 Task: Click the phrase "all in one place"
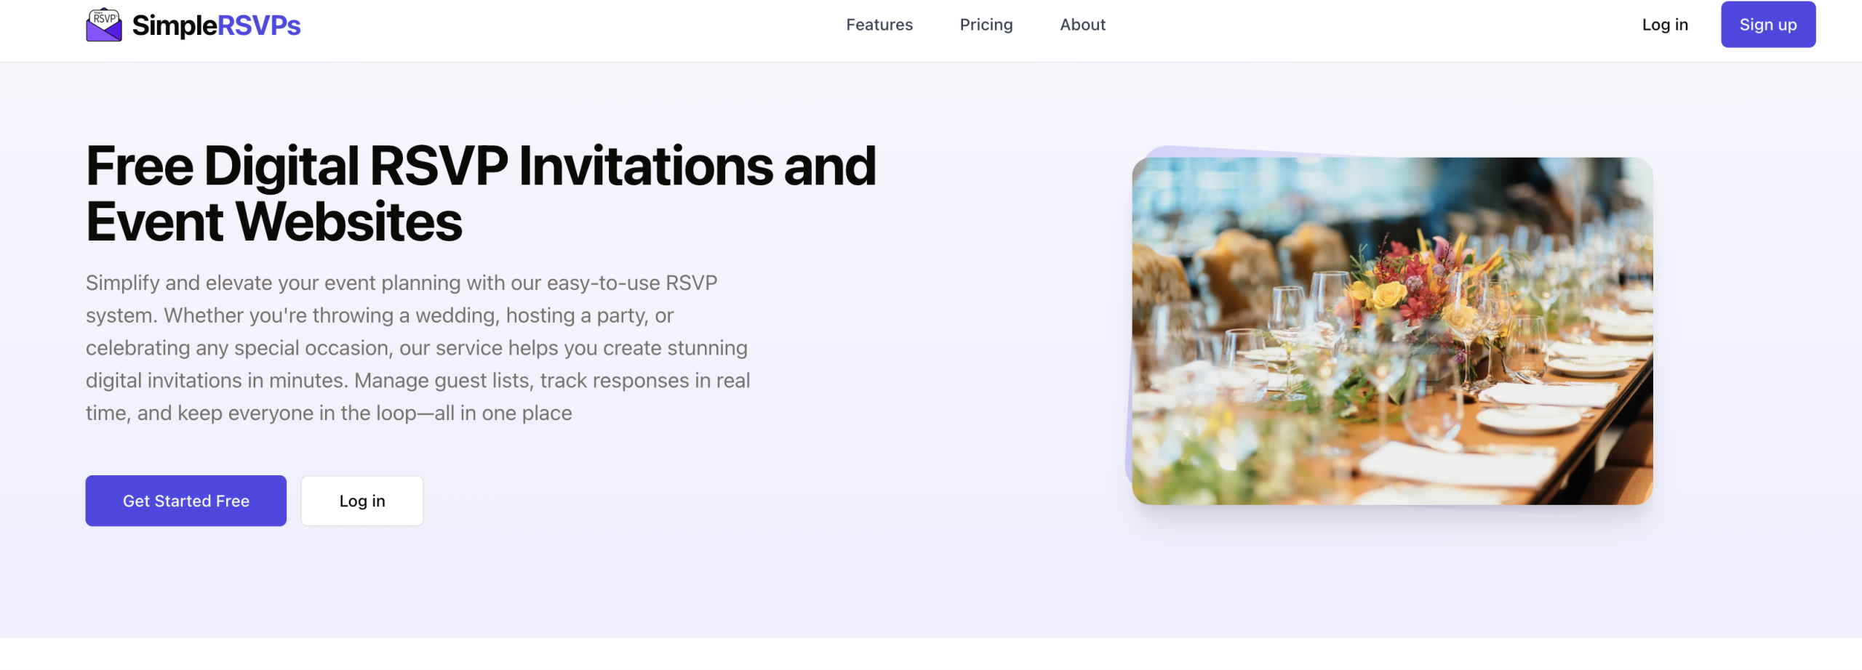503,413
